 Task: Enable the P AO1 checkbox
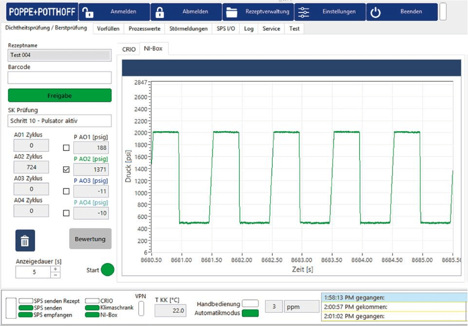point(66,148)
